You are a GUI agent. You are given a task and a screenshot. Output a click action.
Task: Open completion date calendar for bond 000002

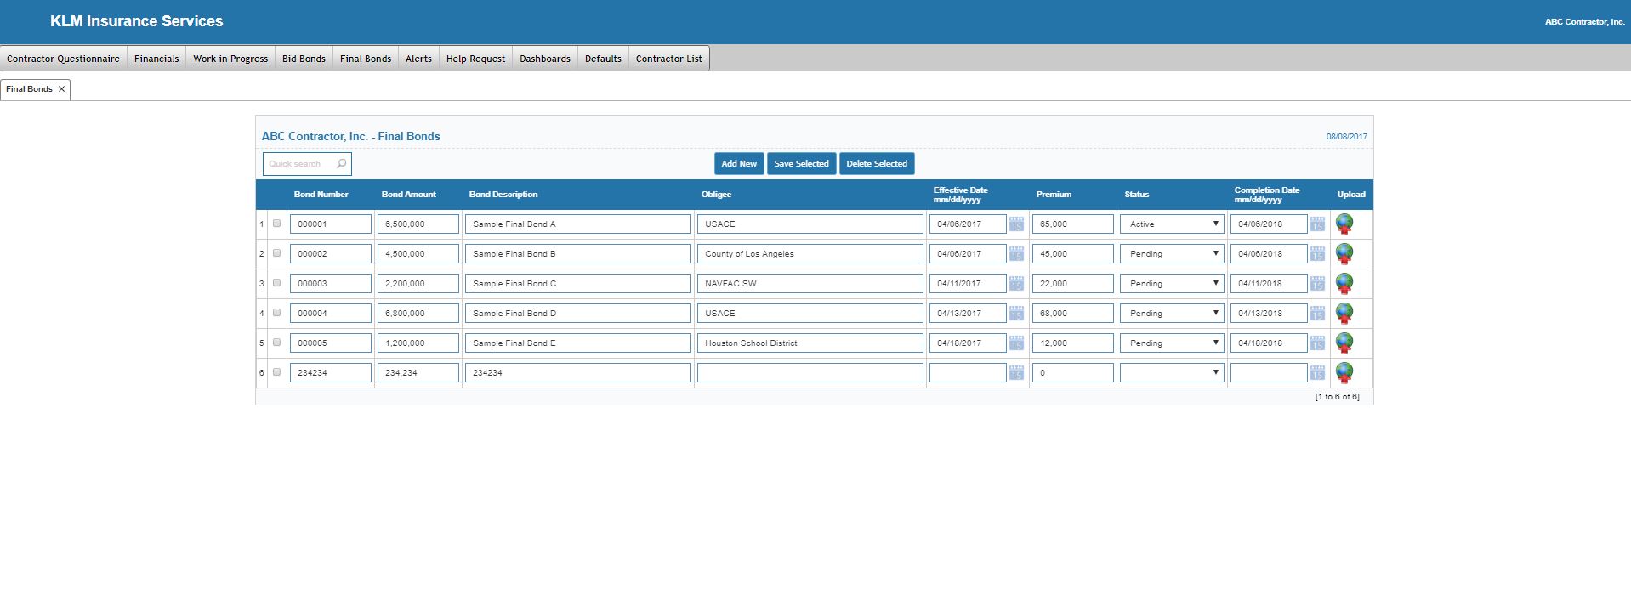1317,254
